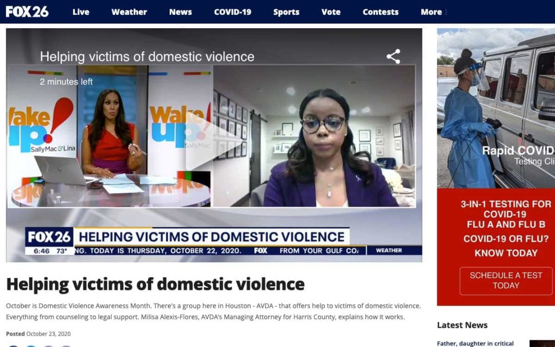This screenshot has width=555, height=347.
Task: Click the 'Helping victims of domestic violence' headline
Action: click(155, 284)
